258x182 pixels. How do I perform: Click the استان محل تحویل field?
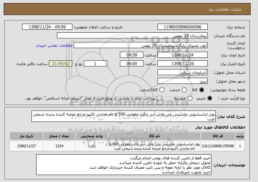click(183, 72)
